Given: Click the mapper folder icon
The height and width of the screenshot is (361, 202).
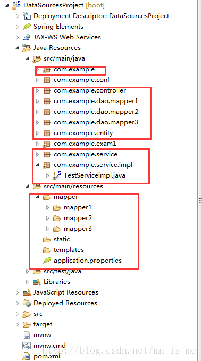Looking at the screenshot, I should click(x=47, y=197).
